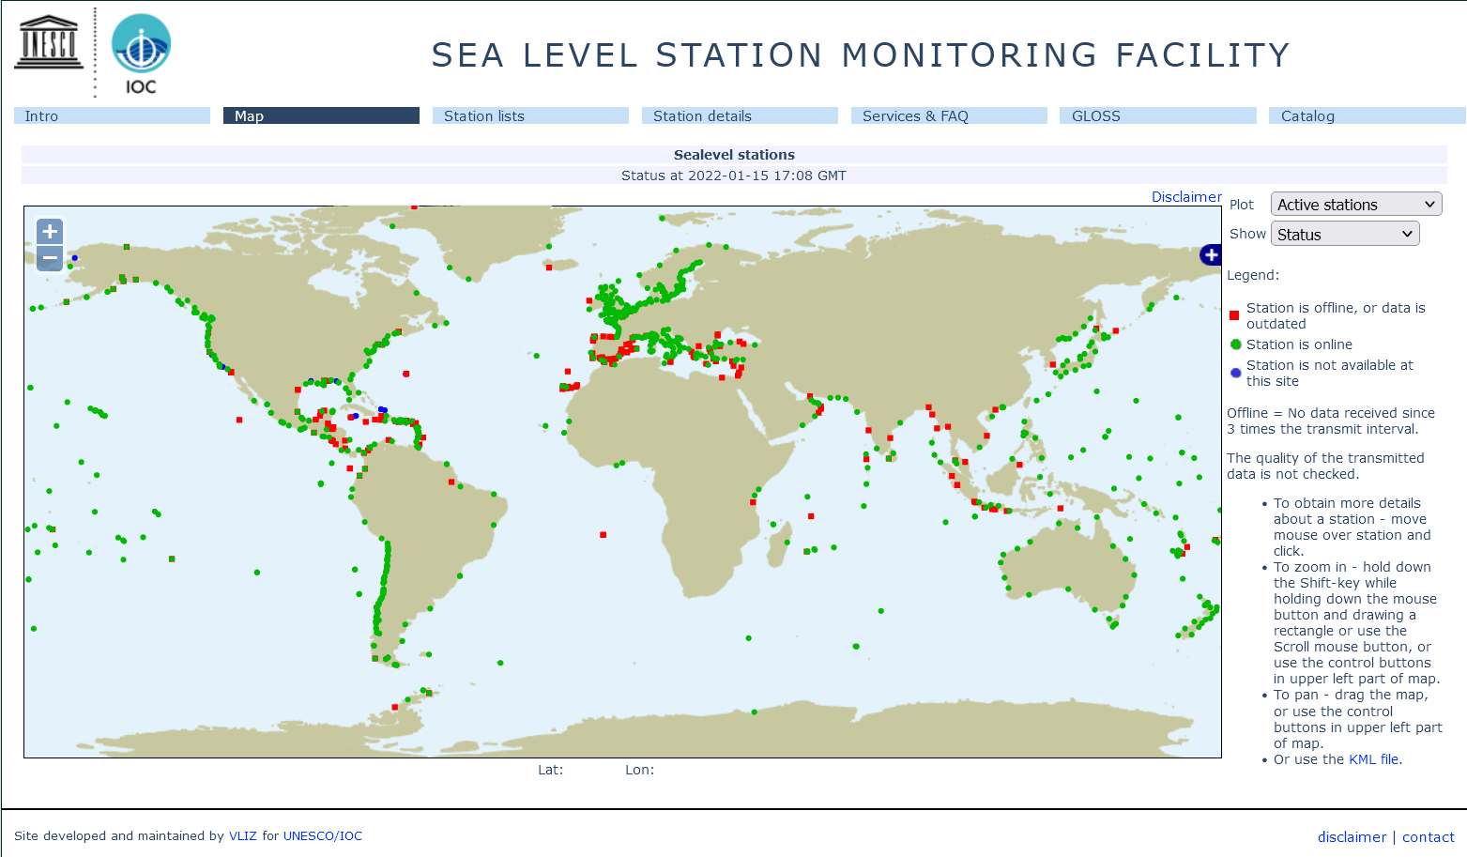Screen dimensions: 1467x857
Task: Open the KML file link
Action: pyautogui.click(x=1373, y=759)
